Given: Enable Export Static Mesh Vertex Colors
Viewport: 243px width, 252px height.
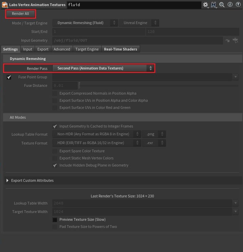Looking at the screenshot, I should coord(55,158).
